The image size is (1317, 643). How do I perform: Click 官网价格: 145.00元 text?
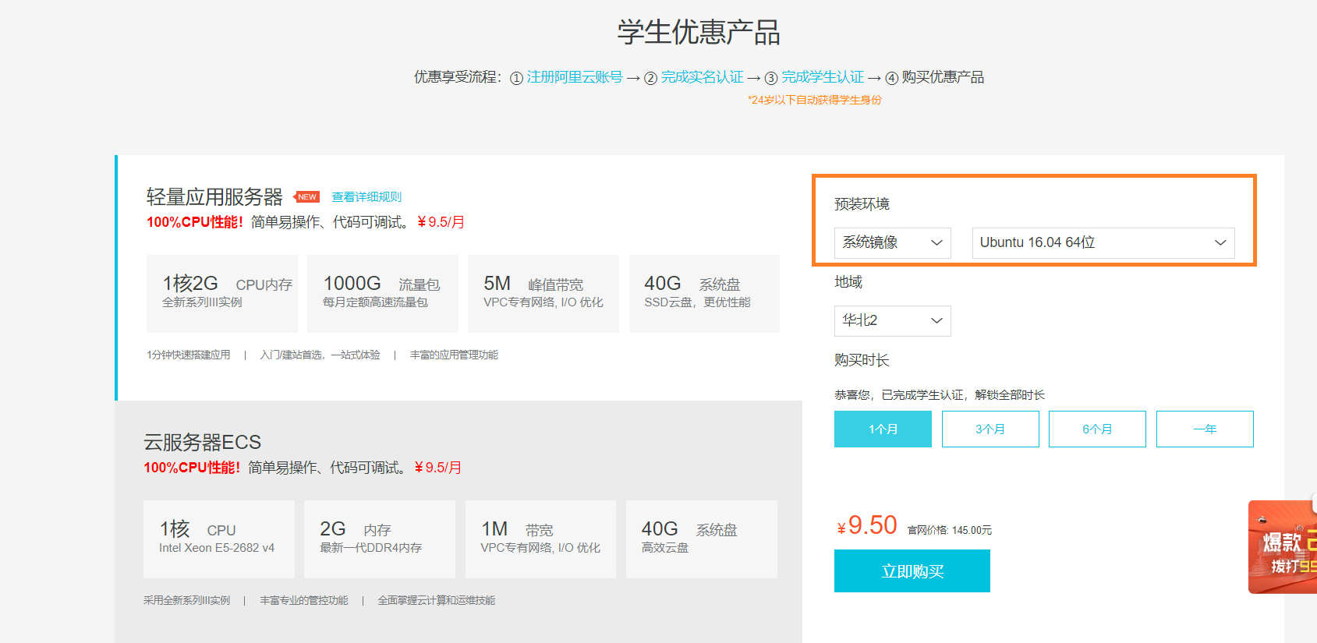[950, 531]
